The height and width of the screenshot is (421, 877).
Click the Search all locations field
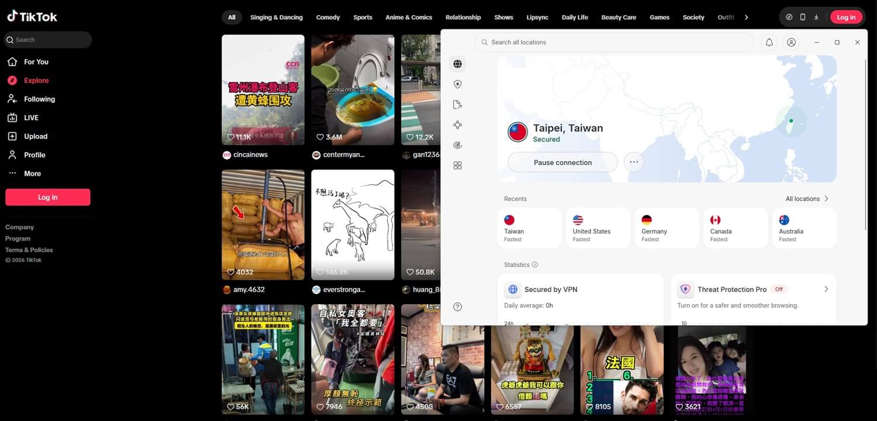coord(614,43)
